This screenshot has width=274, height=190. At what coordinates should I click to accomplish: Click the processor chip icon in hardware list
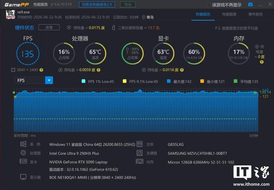click(x=23, y=153)
